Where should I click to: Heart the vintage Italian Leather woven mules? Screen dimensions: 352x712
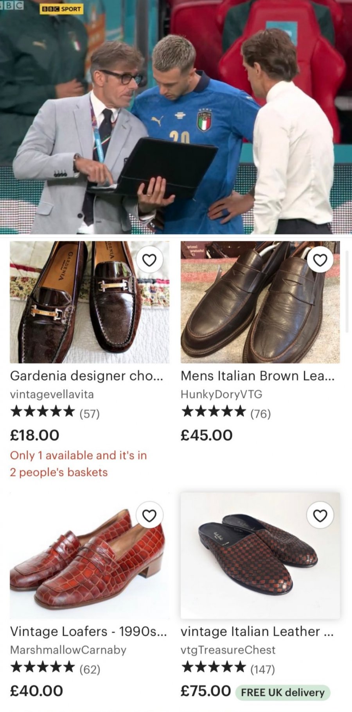tap(320, 515)
